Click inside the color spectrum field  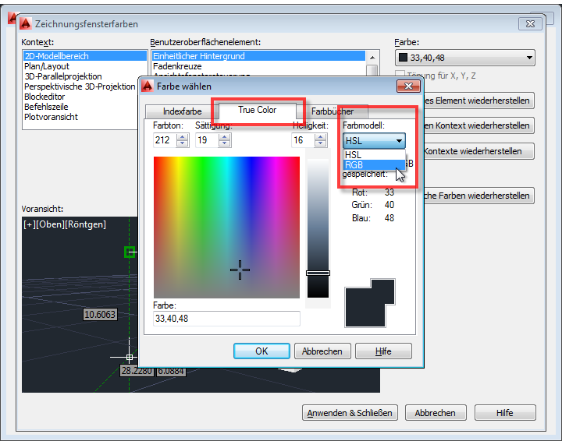pos(226,226)
